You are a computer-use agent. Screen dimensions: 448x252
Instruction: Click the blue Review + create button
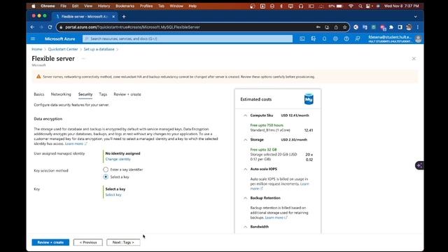tap(50, 242)
